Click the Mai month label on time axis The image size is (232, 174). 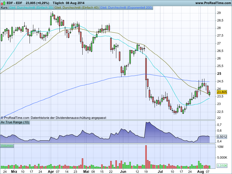[86, 172]
